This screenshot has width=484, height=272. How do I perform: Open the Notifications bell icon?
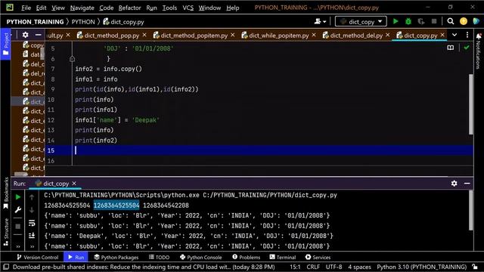(479, 36)
